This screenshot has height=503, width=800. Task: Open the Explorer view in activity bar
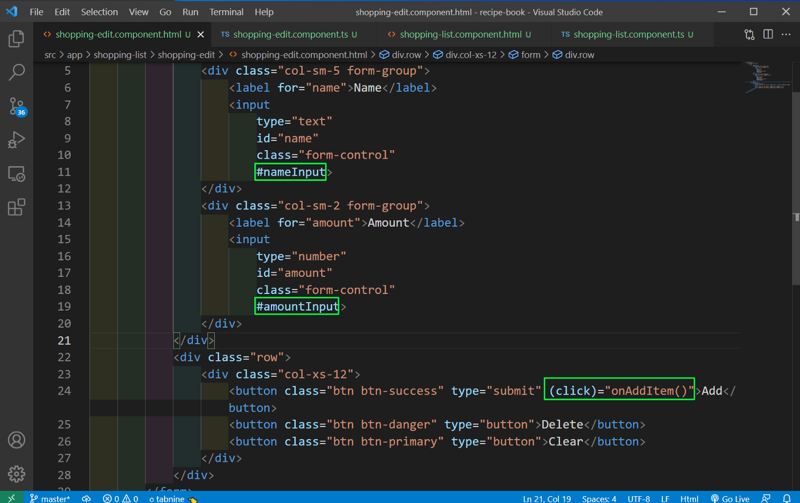17,39
